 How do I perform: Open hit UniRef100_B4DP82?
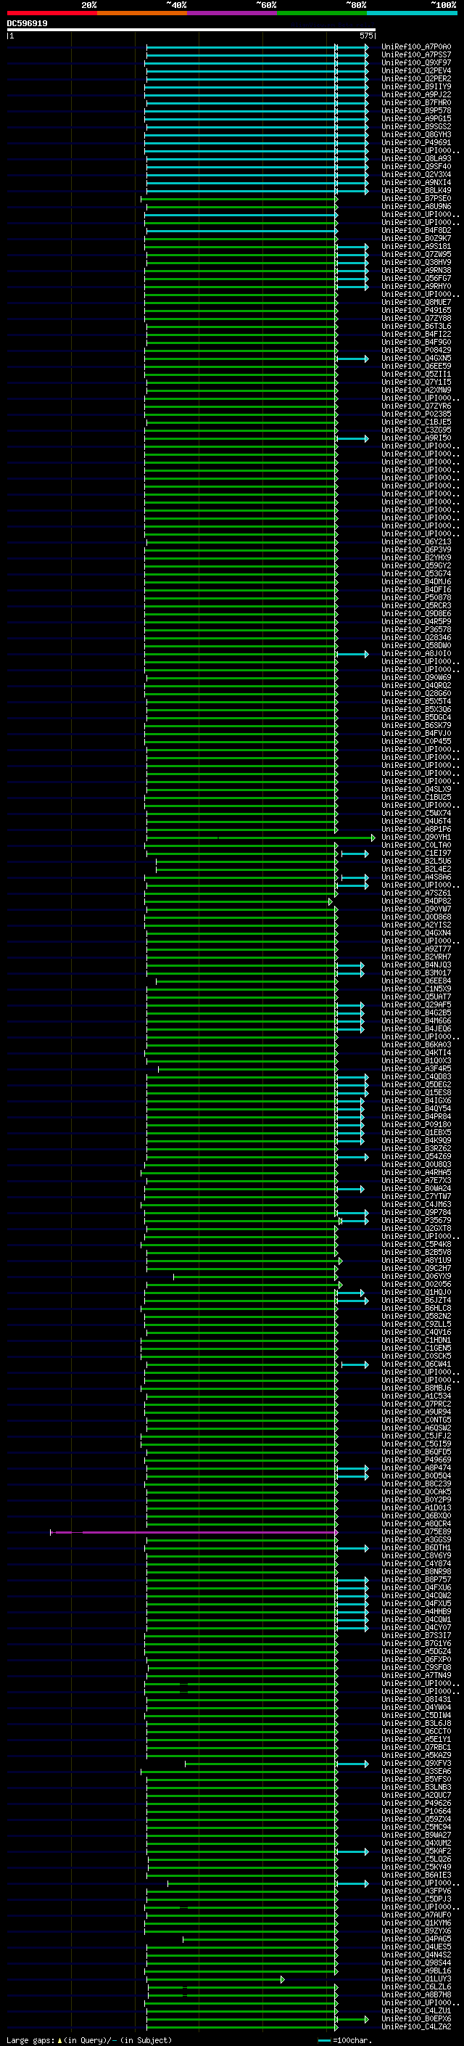416,901
